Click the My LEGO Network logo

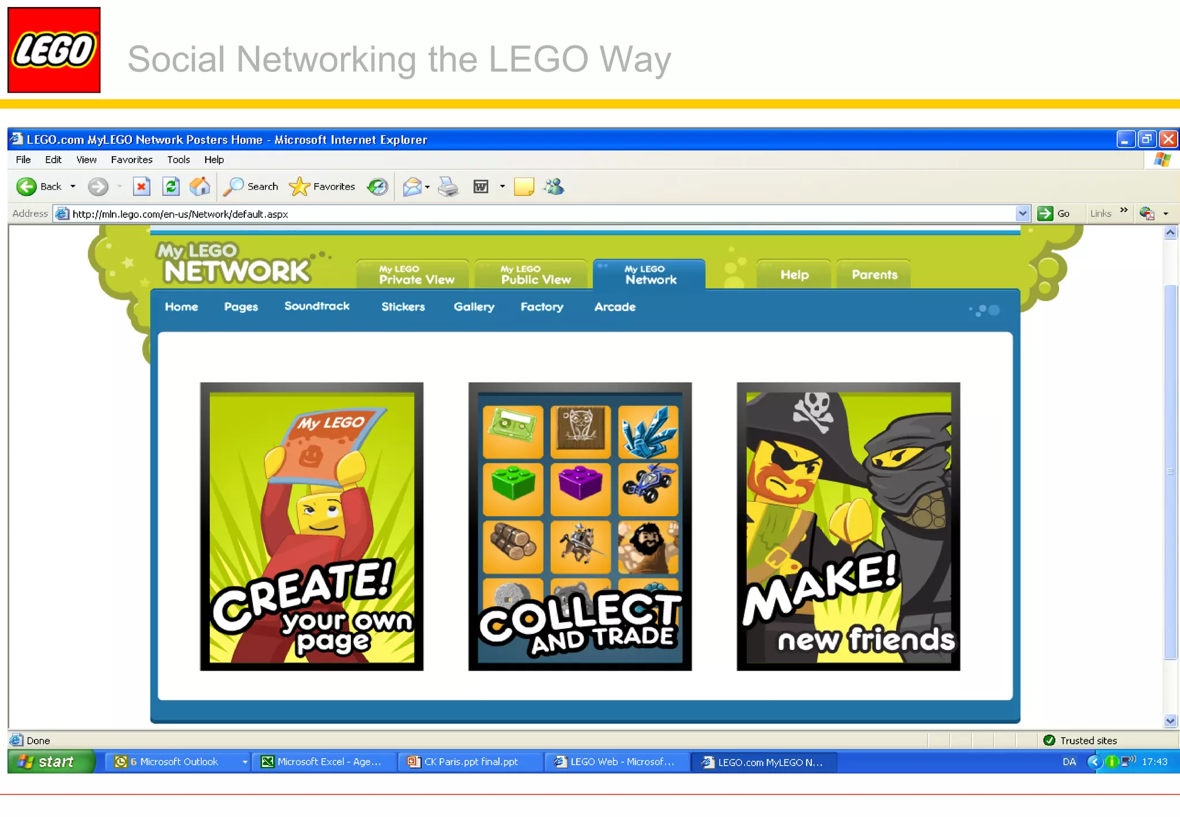234,263
